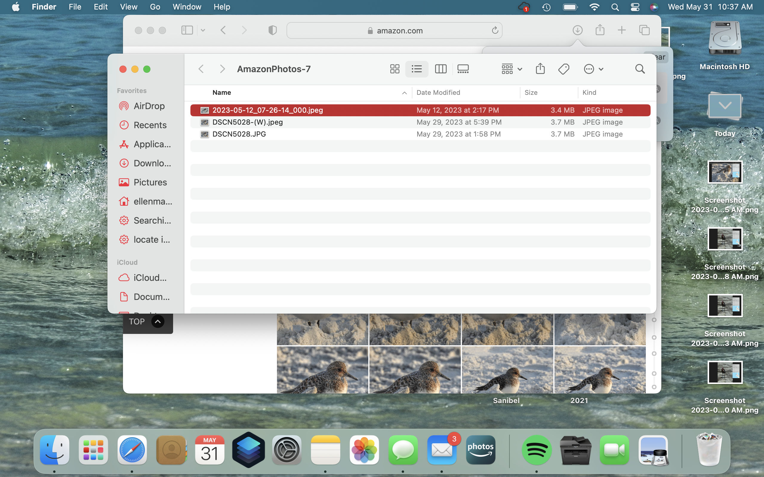Reverse sort order via Name column arrow

pos(404,93)
